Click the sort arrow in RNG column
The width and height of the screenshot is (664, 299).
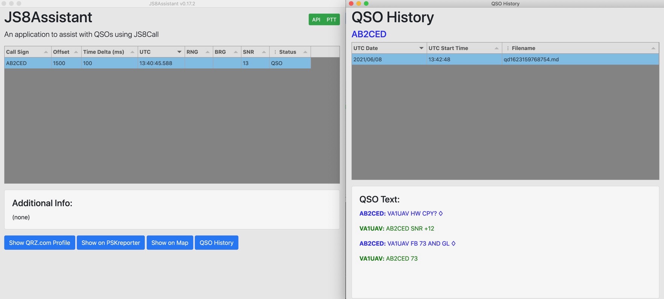[208, 52]
